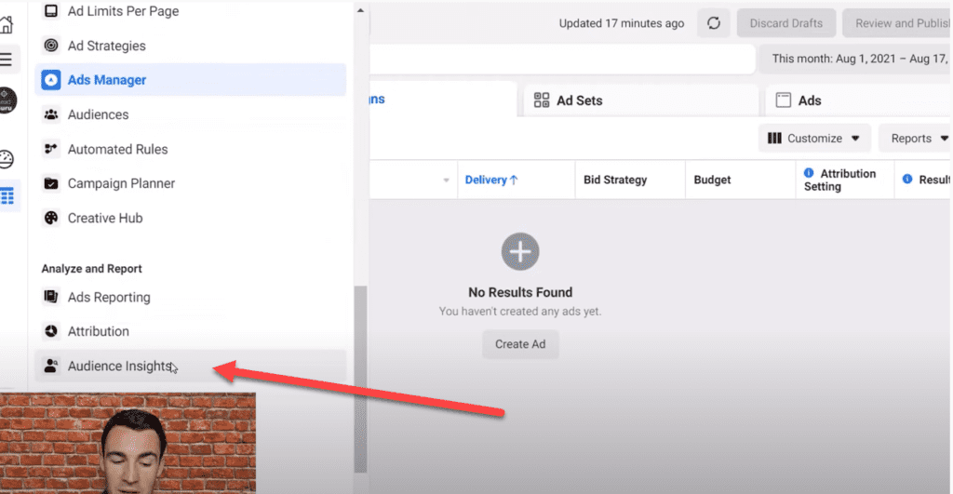
Task: Switch to the Ad Sets tab
Action: 641,100
